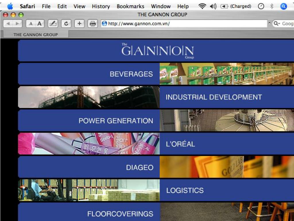Screen dimensions: 294x221
Task: Select THE GANNON GROUP tab
Action: [x=36, y=35]
